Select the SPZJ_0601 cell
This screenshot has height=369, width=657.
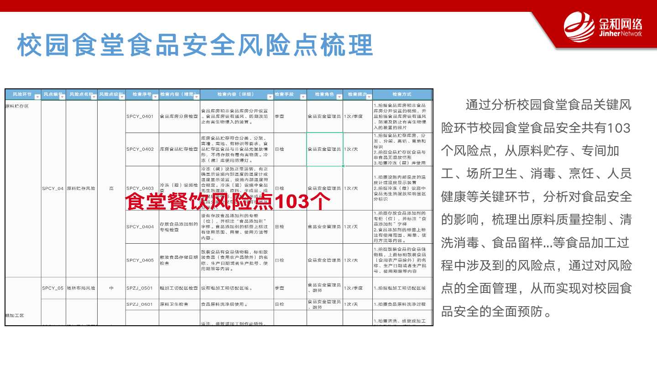point(142,304)
